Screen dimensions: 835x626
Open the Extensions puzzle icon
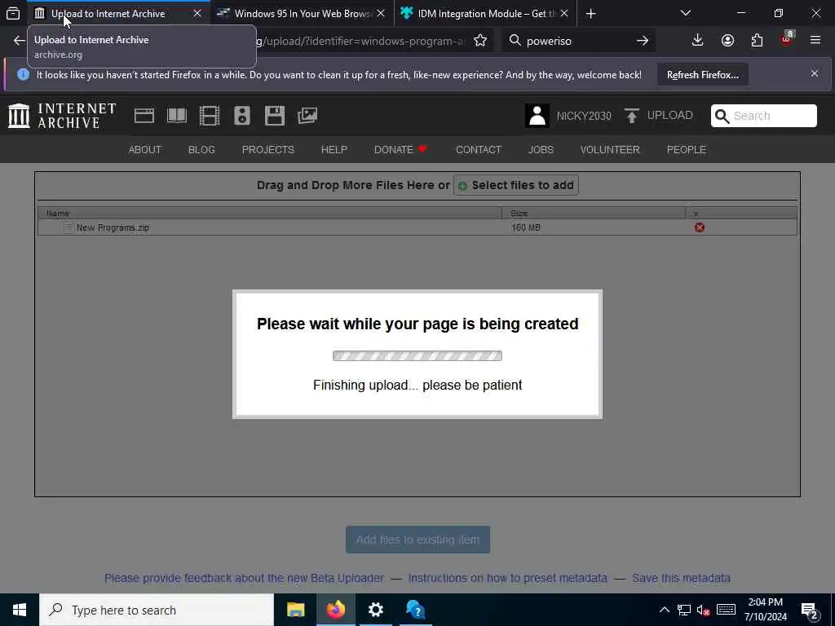tap(757, 41)
